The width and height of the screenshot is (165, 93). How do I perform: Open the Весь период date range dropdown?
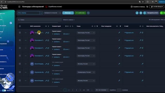[30, 13]
